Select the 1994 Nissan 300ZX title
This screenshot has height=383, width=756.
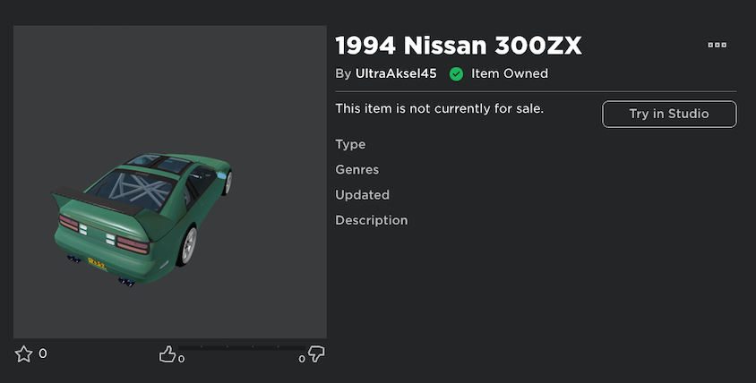click(x=458, y=44)
